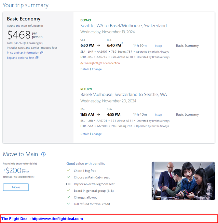This screenshot has height=223, width=218.
Task: Click the info icon beside Move to Main
Action: point(43,154)
